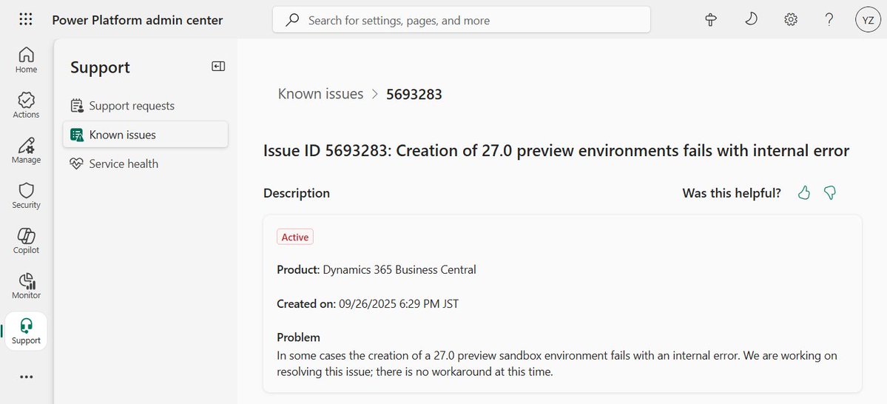
Task: Go to Home in left rail
Action: click(x=26, y=60)
